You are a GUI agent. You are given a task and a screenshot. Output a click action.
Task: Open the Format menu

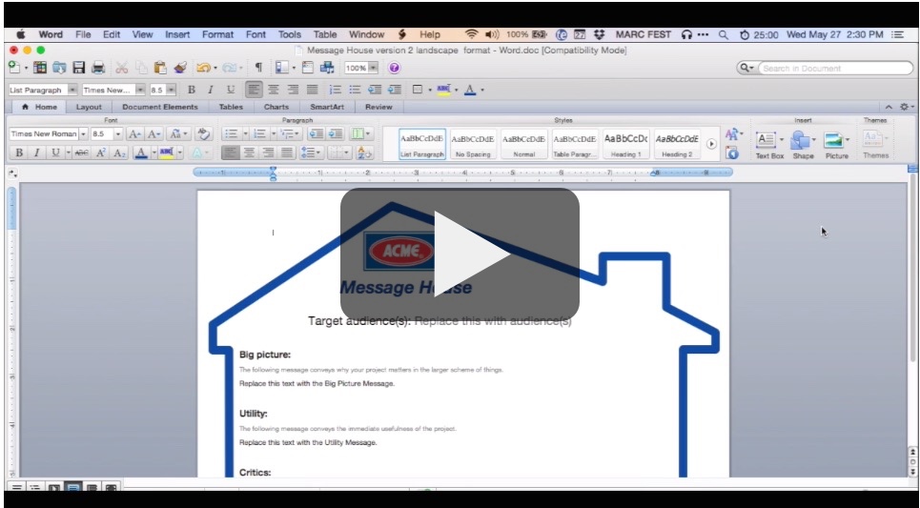[x=217, y=34]
